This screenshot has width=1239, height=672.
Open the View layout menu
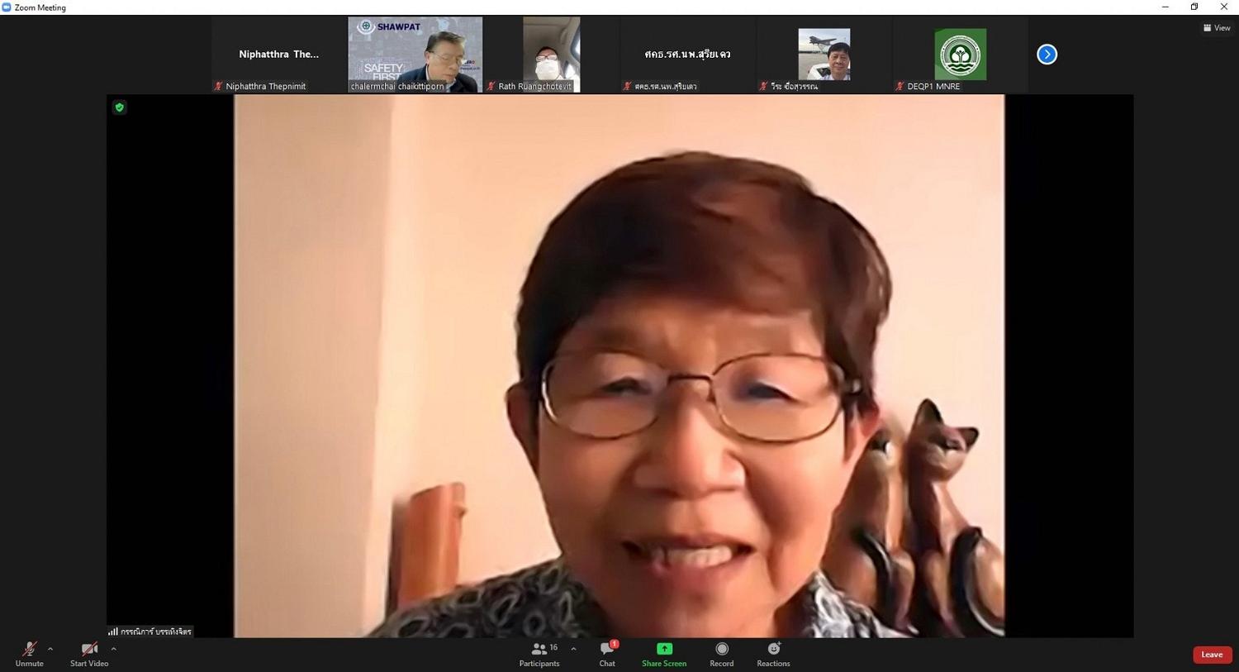(x=1217, y=28)
